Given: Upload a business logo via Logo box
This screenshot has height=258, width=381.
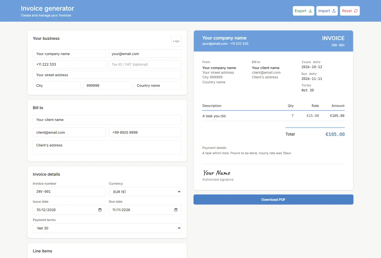Looking at the screenshot, I should (176, 41).
